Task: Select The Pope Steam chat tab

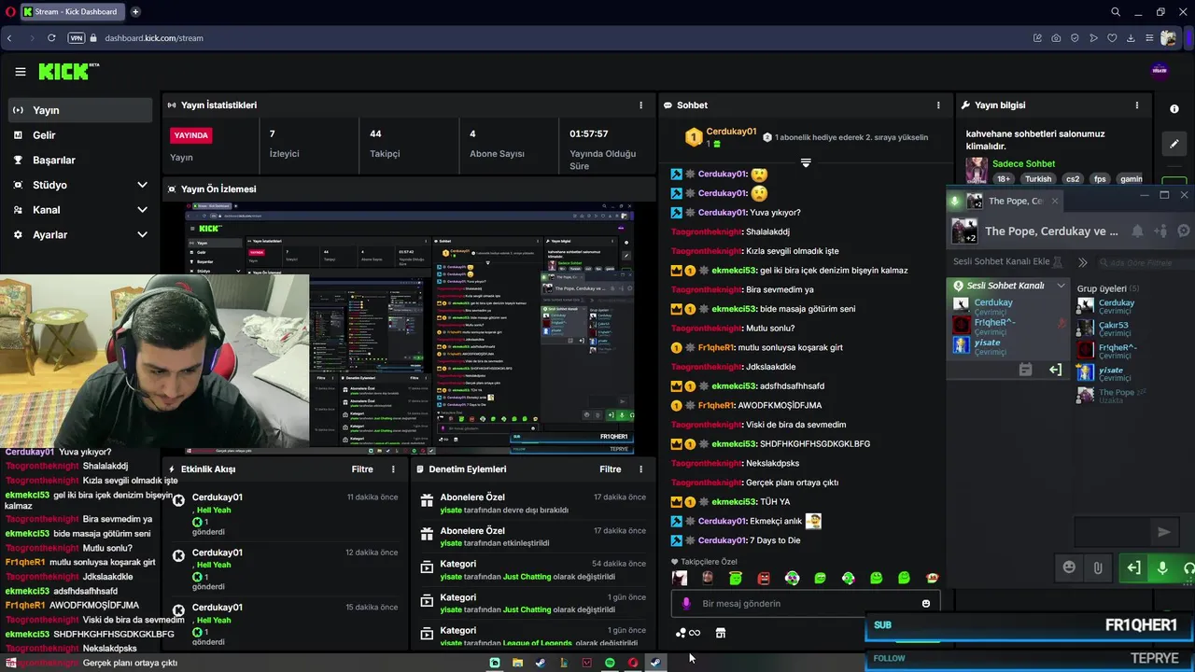Action: (1015, 201)
